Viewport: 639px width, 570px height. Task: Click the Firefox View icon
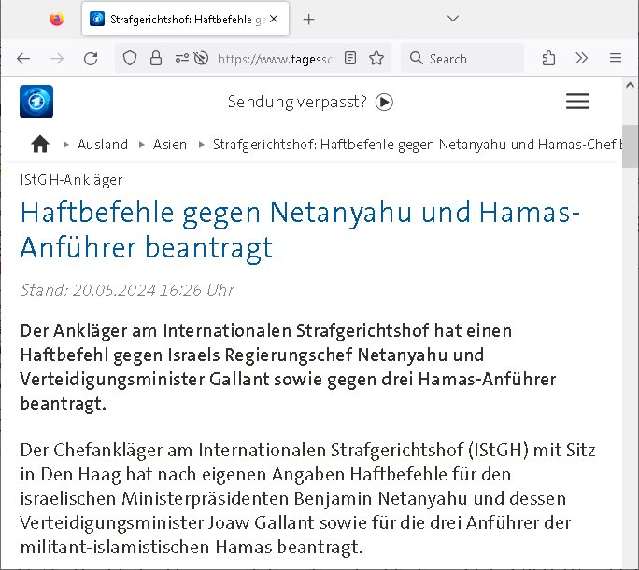(56, 19)
